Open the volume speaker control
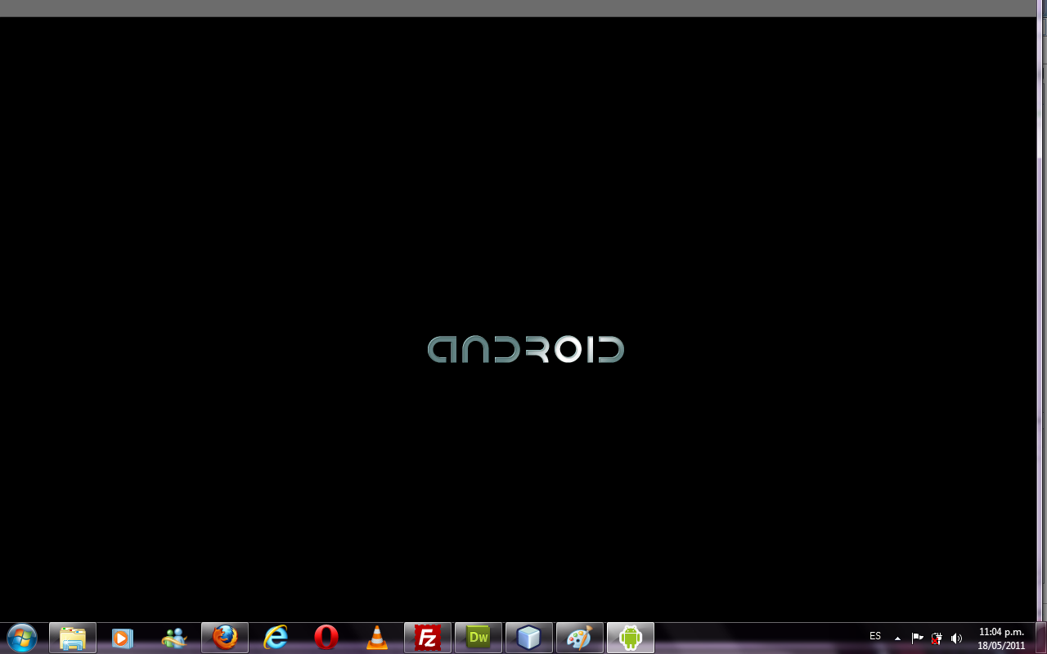The height and width of the screenshot is (654, 1047). (956, 638)
